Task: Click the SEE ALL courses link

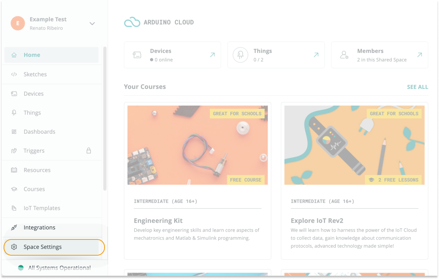Action: pyautogui.click(x=417, y=87)
